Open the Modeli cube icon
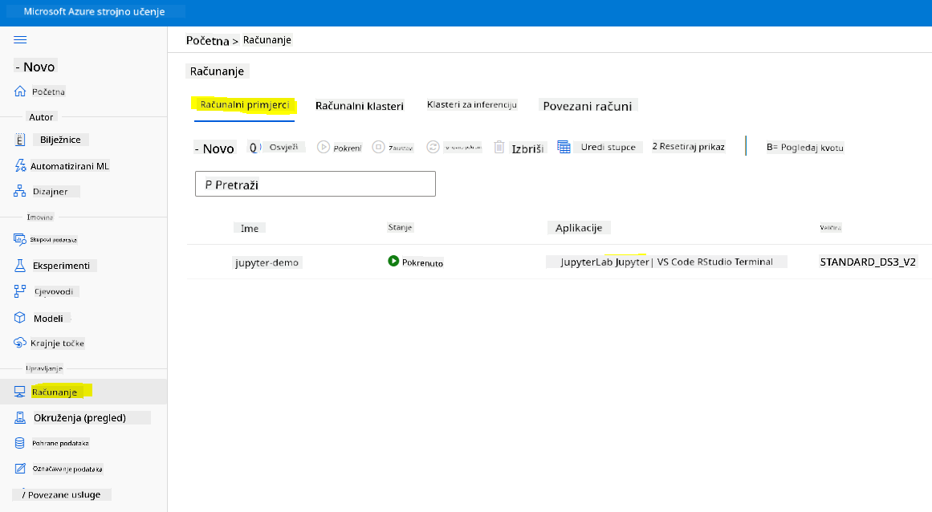 (20, 318)
